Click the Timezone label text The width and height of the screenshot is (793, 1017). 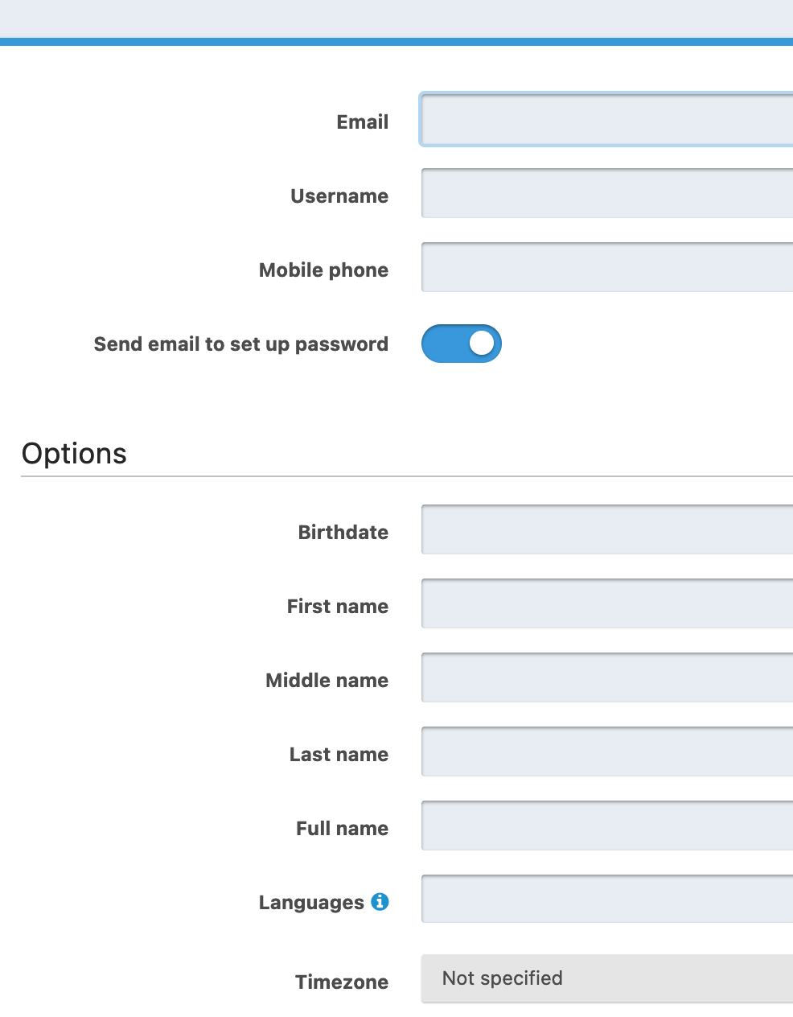coord(342,982)
